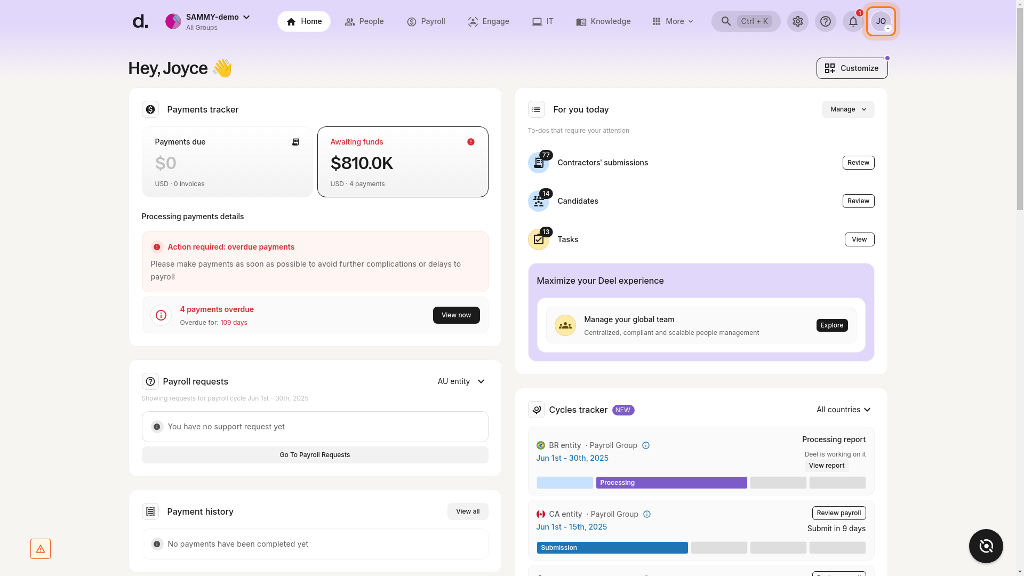This screenshot has width=1024, height=576.
Task: Select the Awaiting funds card
Action: (x=403, y=162)
